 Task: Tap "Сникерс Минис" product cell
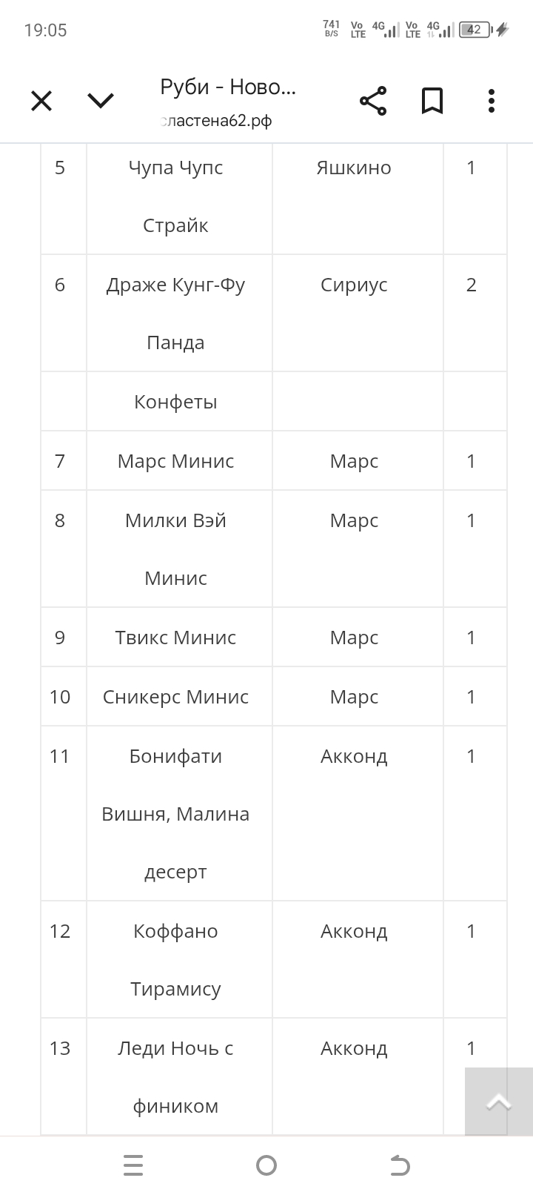pyautogui.click(x=176, y=697)
